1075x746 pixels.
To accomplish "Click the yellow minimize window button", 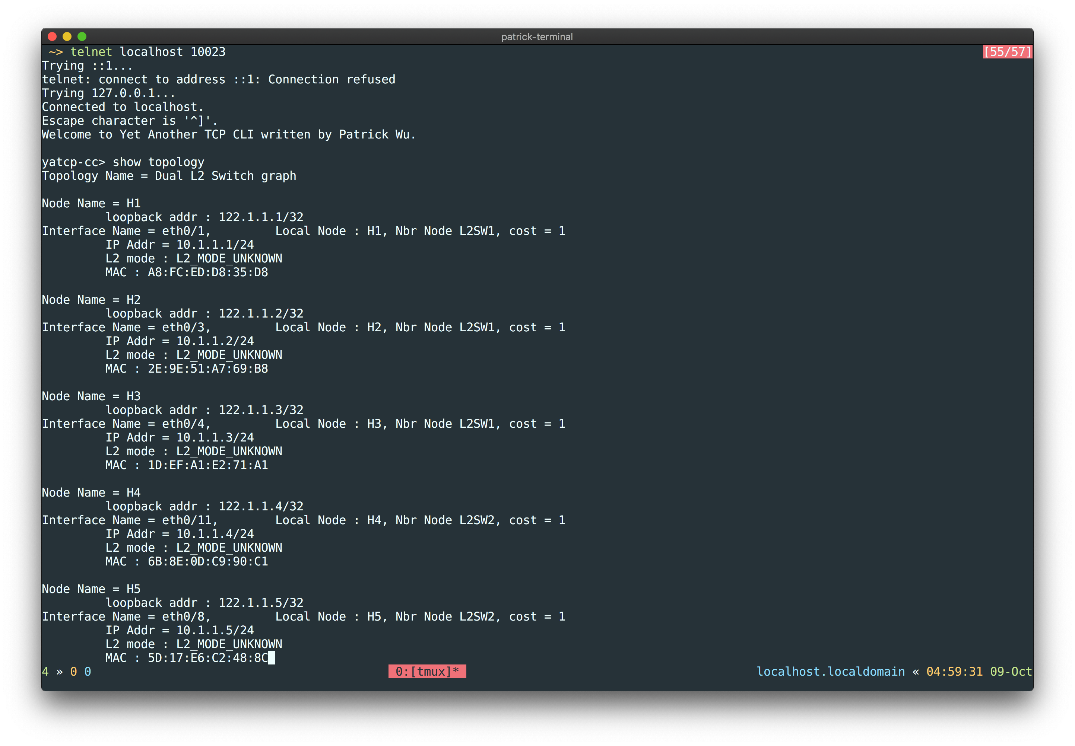I will point(67,36).
